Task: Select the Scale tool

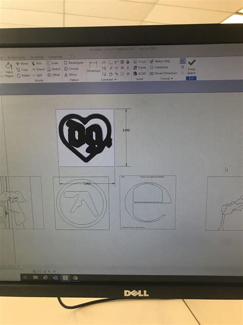Action: [x=52, y=63]
